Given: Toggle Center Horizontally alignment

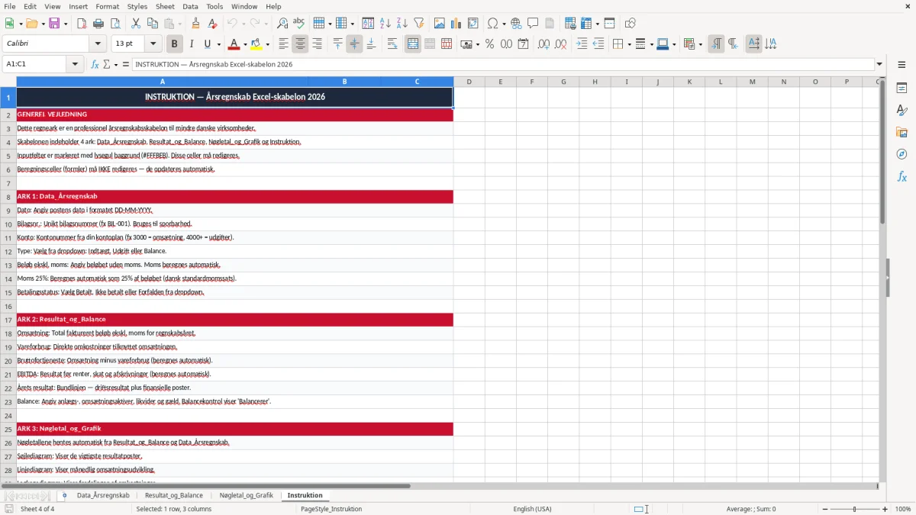Looking at the screenshot, I should pyautogui.click(x=300, y=44).
